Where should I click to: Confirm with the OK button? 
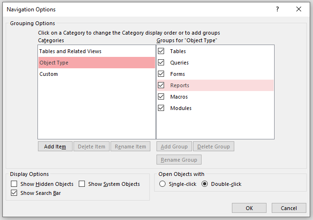click(x=249, y=208)
